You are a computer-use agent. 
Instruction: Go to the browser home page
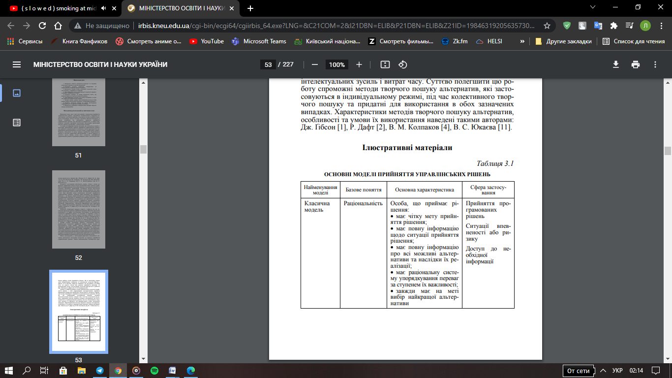pyautogui.click(x=58, y=26)
